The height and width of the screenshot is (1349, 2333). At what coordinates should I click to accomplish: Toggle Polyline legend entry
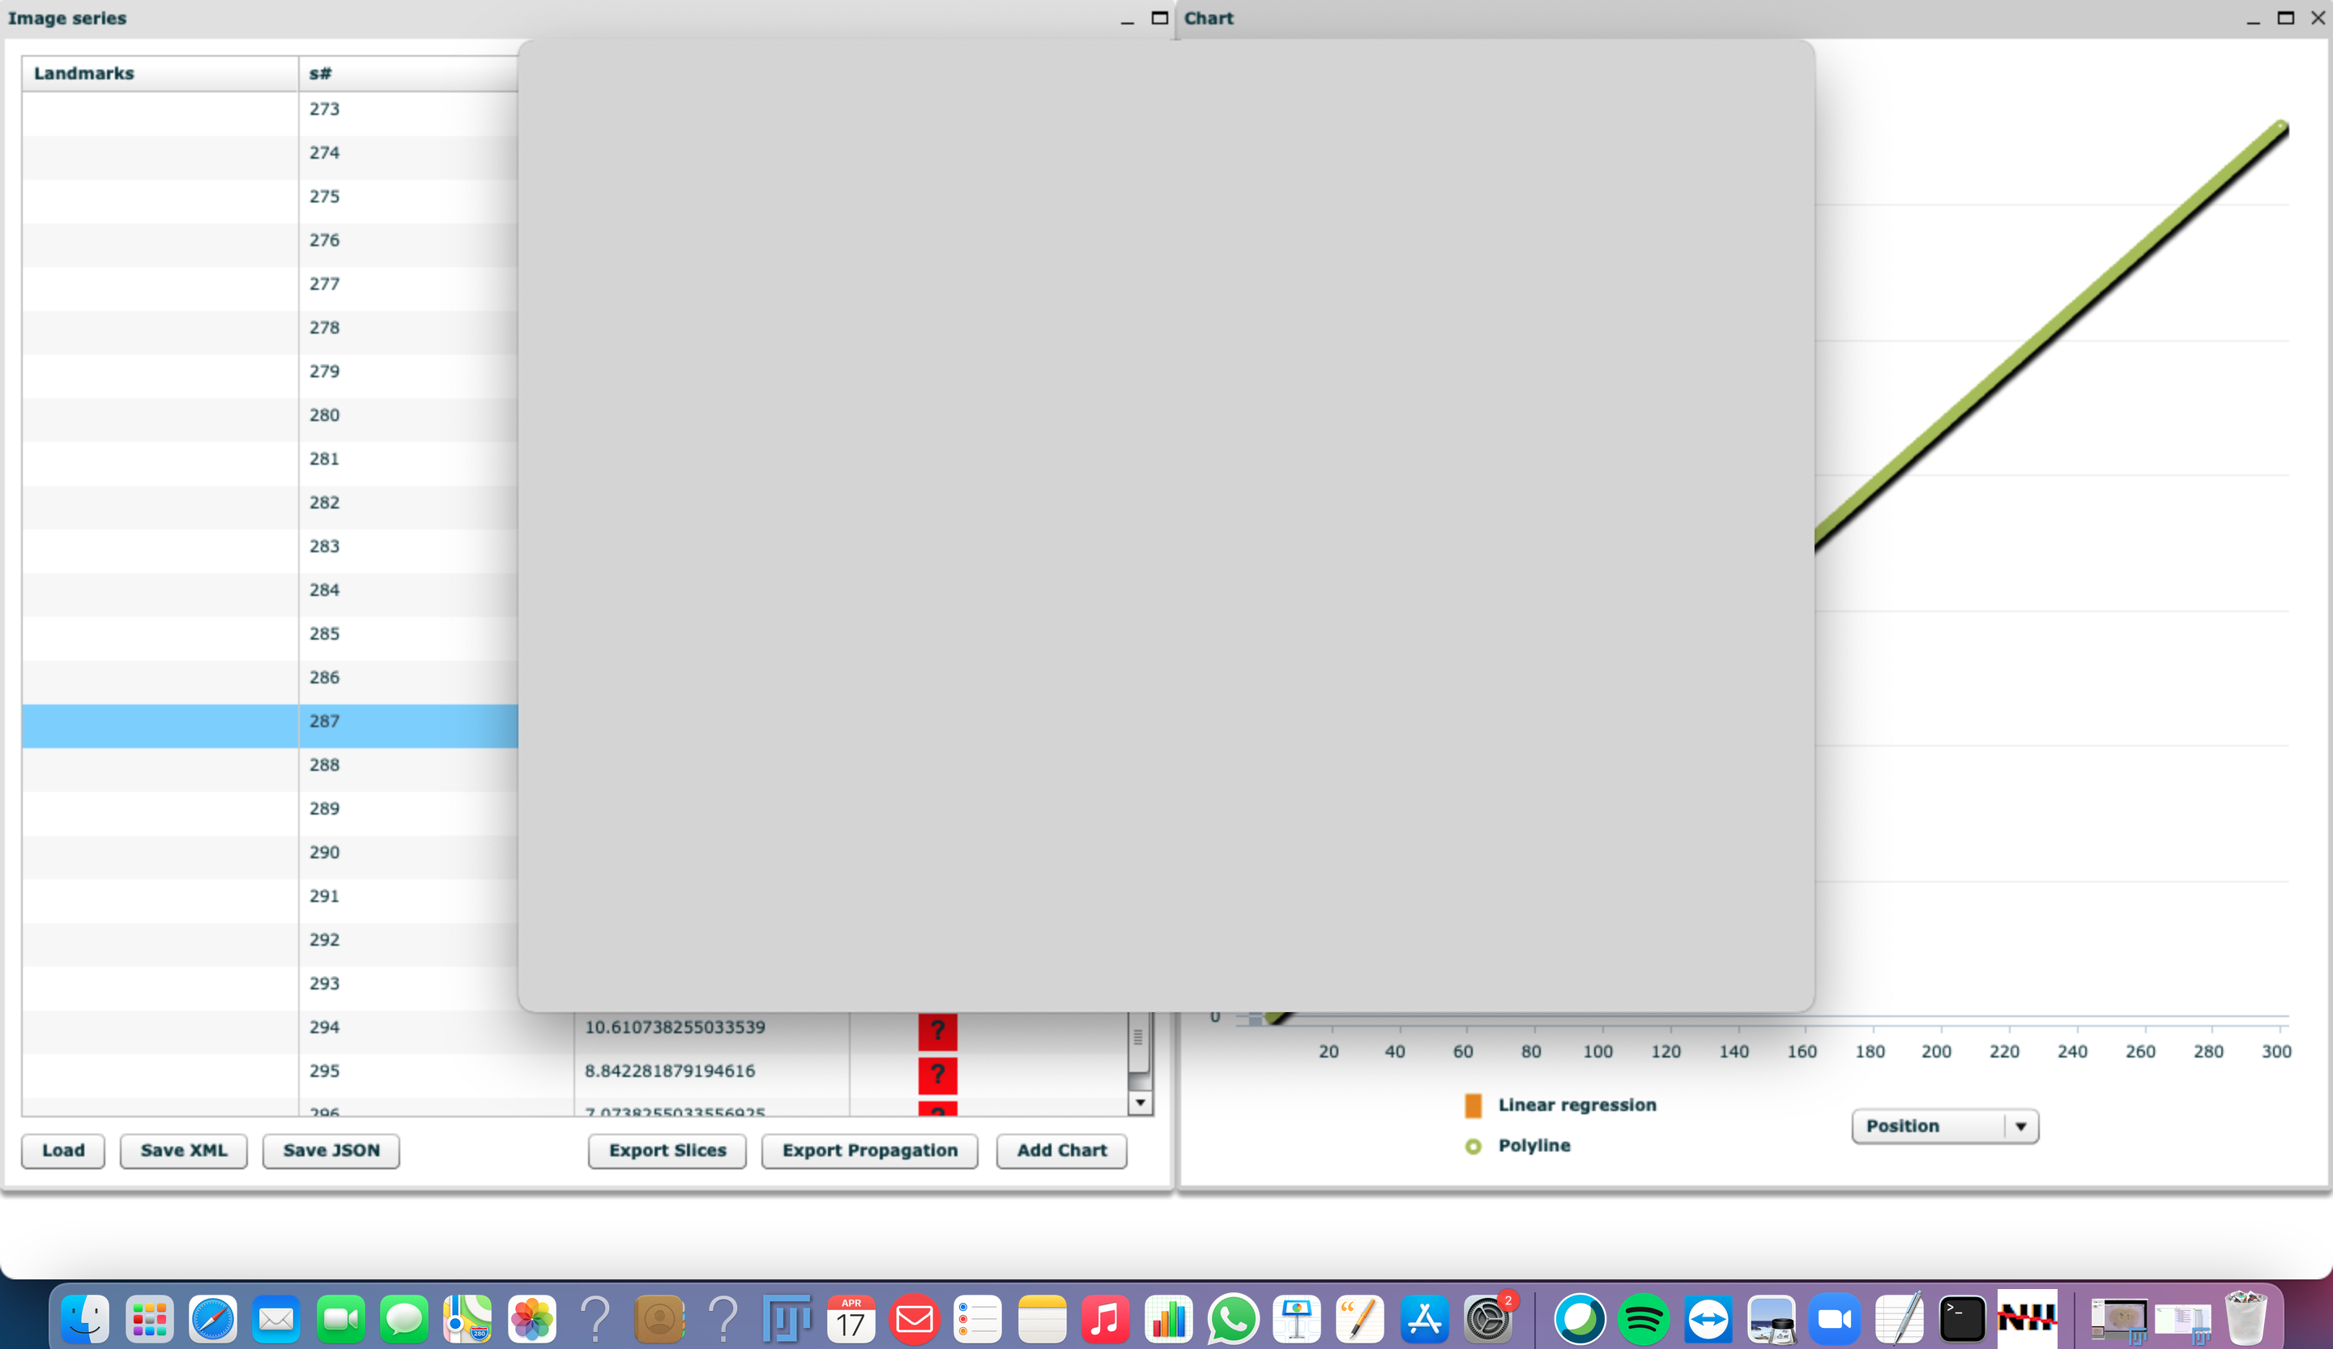coord(1533,1146)
